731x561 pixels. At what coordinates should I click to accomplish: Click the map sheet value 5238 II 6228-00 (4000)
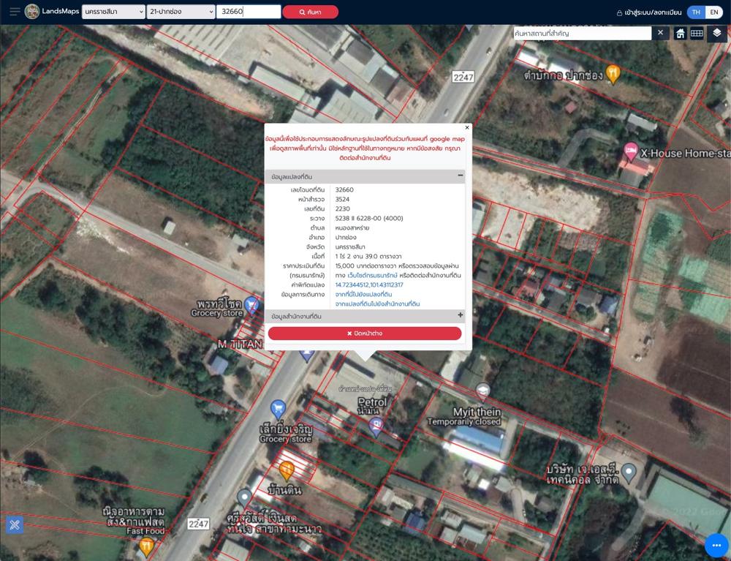(369, 218)
